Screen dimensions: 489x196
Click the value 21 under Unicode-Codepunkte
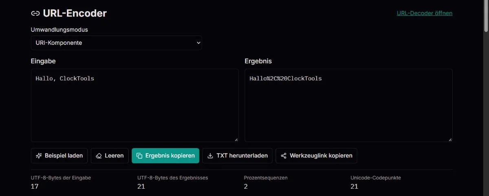click(x=354, y=187)
